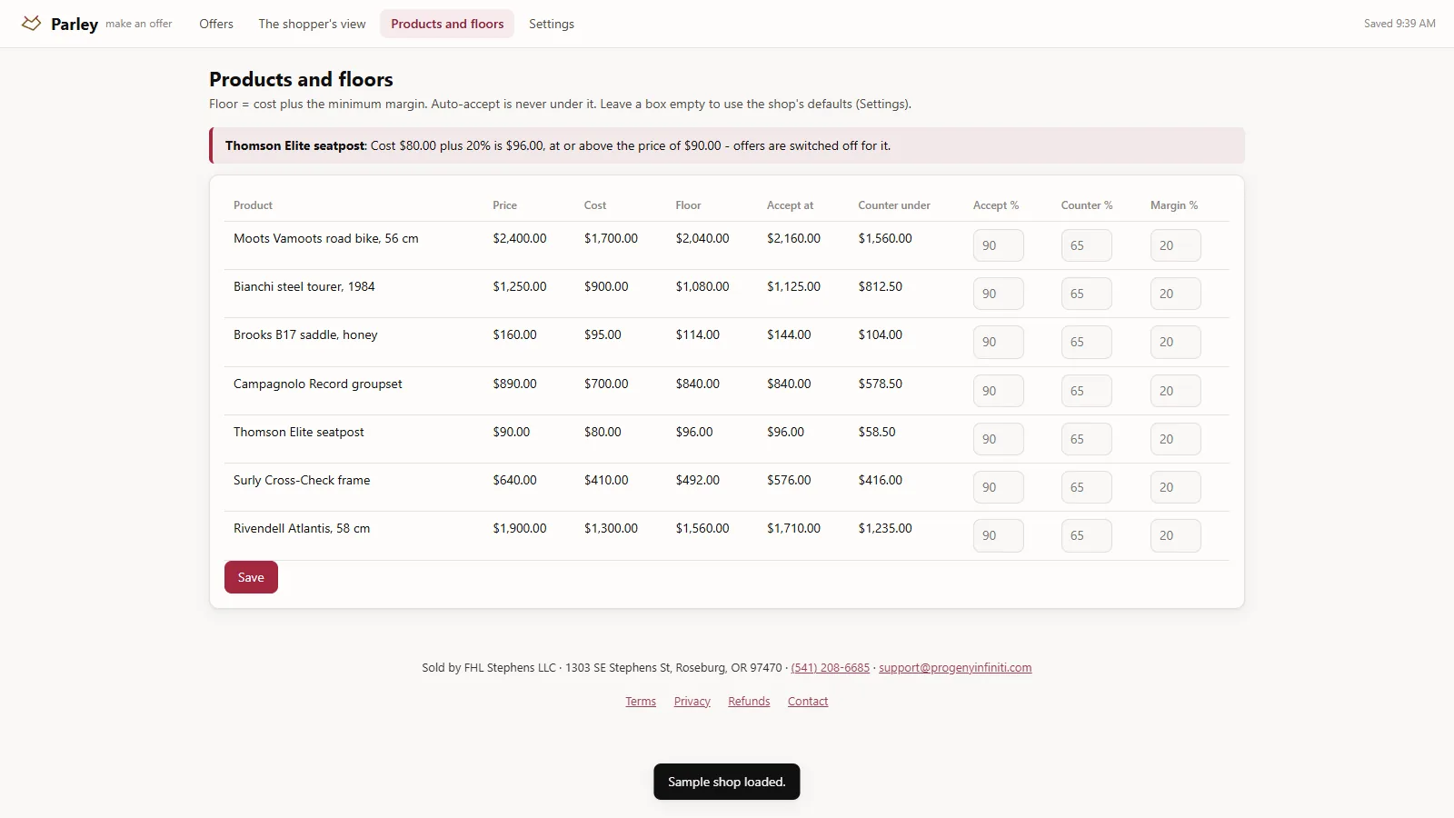Click the support@progenyinfiniti.com email link
The height and width of the screenshot is (818, 1454).
point(955,668)
